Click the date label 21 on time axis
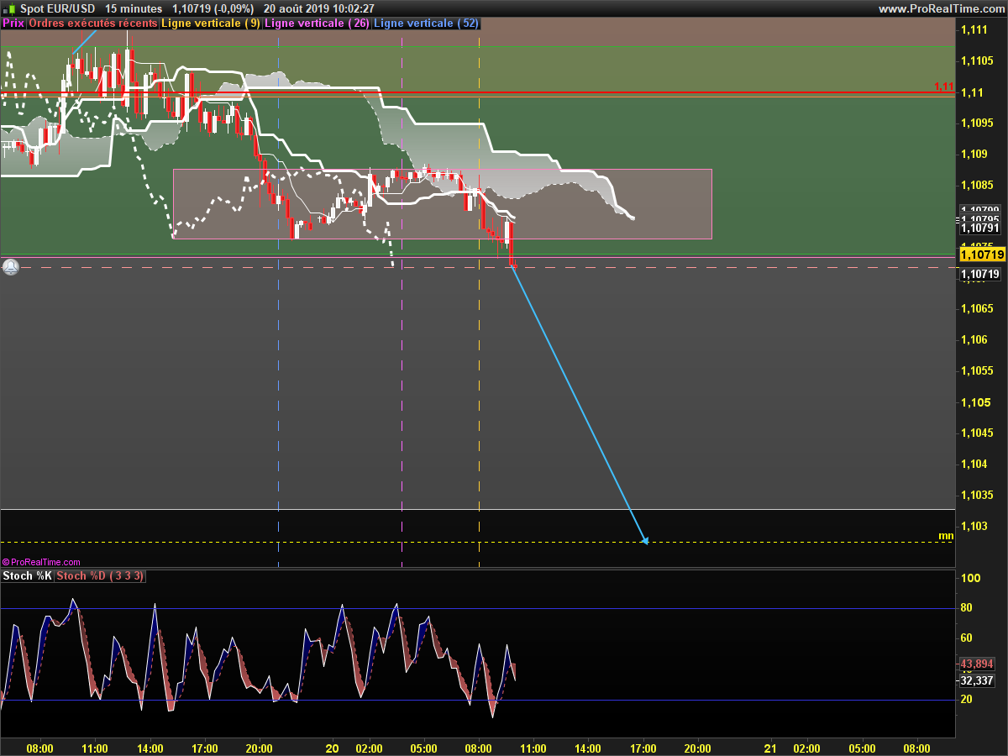The width and height of the screenshot is (1008, 756). (x=771, y=748)
